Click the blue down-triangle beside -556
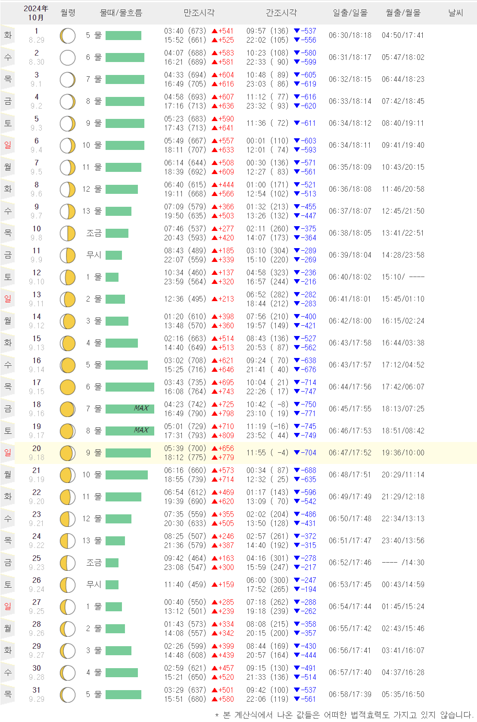Screen dimensions: 477x722 tap(296, 40)
